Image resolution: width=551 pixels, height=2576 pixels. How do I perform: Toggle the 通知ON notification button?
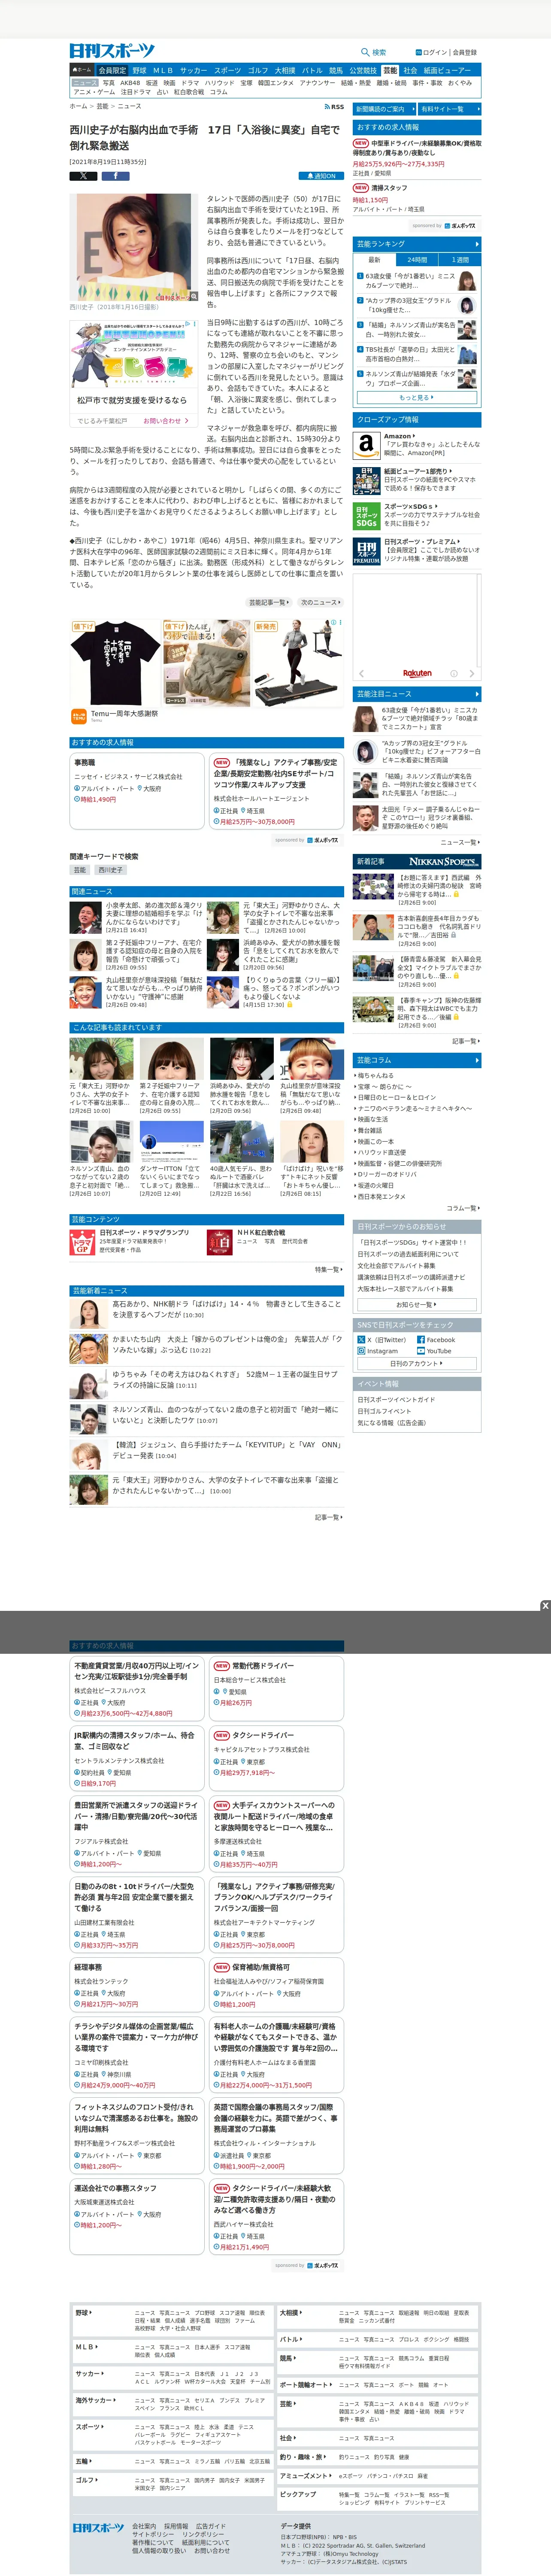tap(320, 175)
